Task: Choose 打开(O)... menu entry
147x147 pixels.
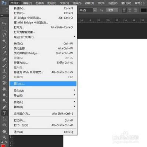Action: pos(43,13)
